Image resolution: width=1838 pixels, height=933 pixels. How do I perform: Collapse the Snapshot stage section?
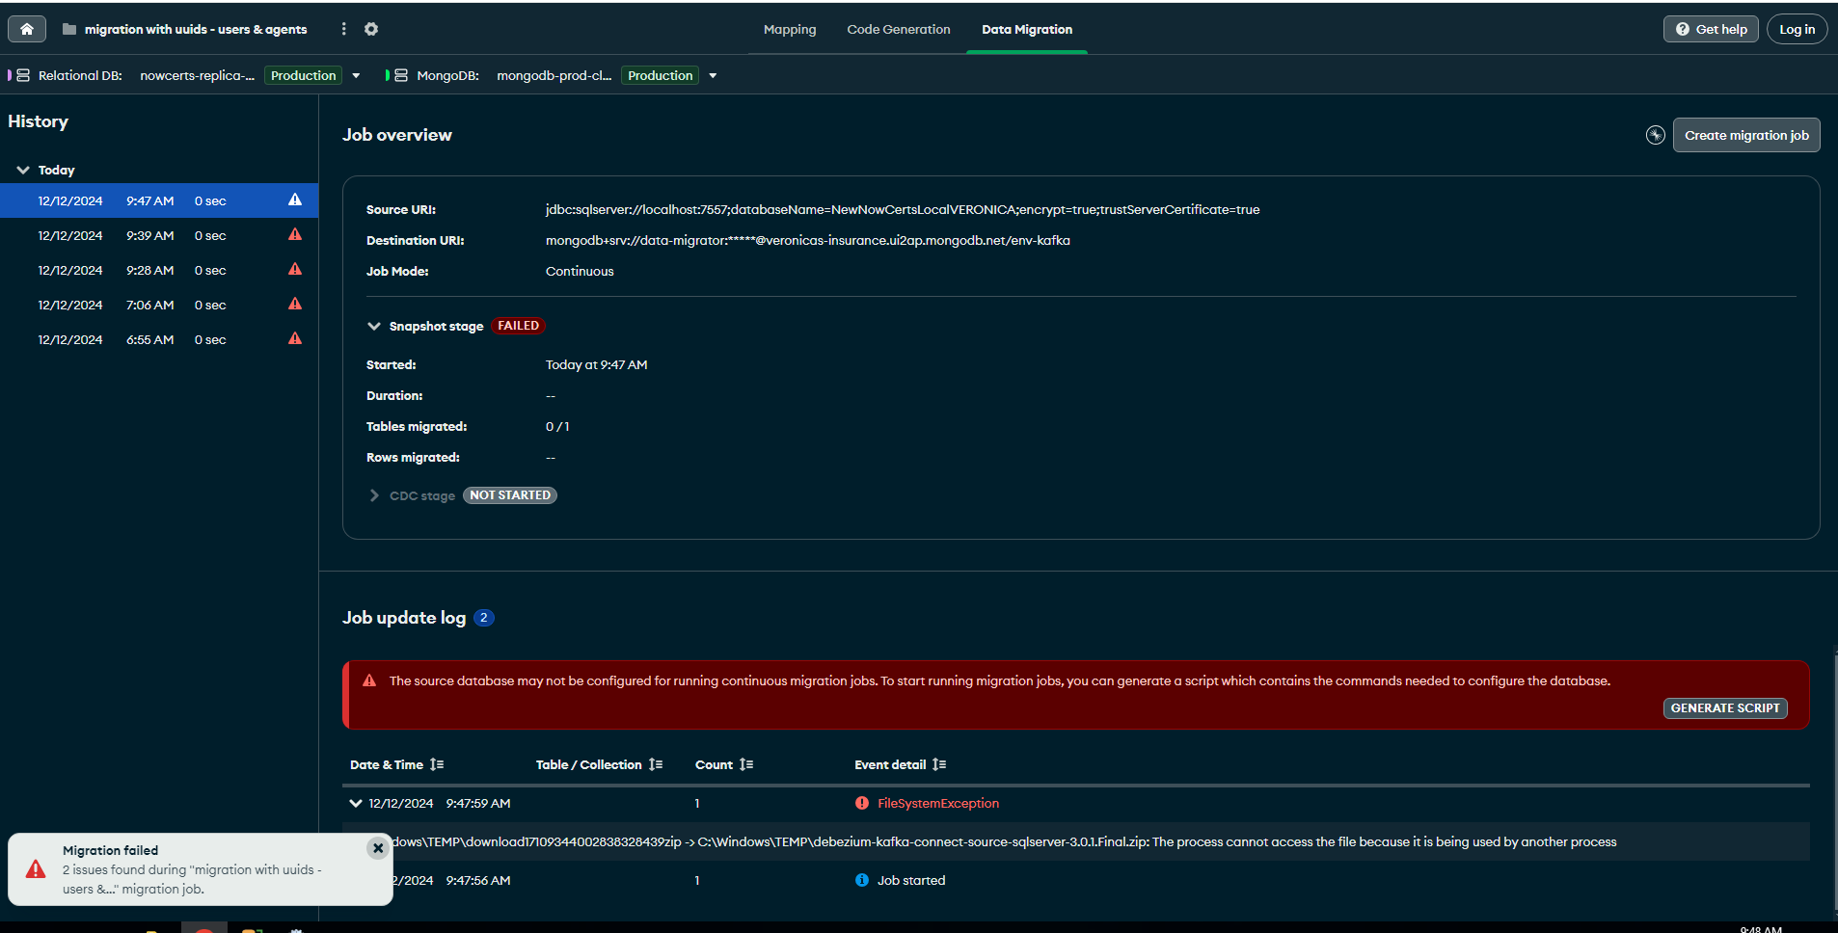pyautogui.click(x=374, y=326)
